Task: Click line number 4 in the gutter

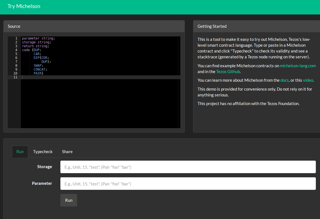Action: click(x=16, y=50)
